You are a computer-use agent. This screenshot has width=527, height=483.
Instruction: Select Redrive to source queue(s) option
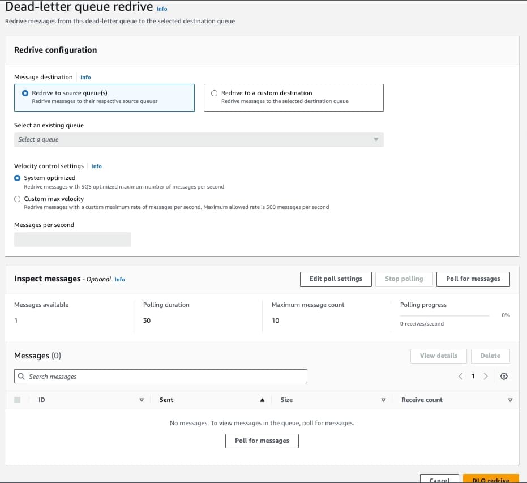(x=25, y=93)
